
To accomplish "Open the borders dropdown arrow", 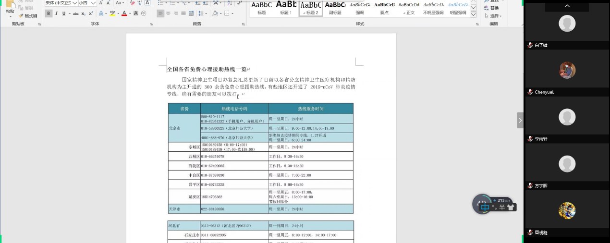I will pyautogui.click(x=232, y=13).
